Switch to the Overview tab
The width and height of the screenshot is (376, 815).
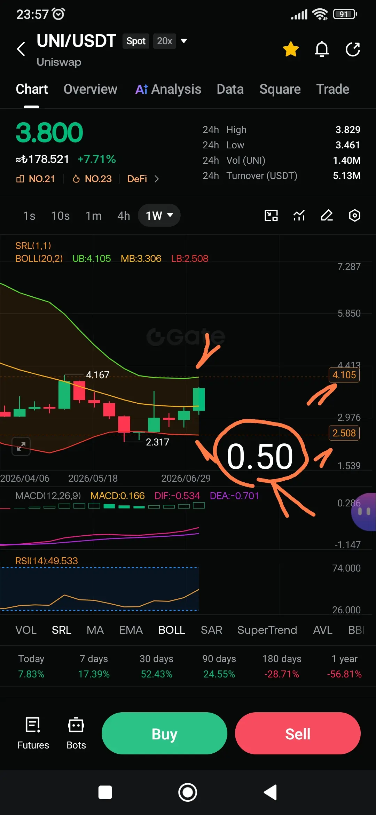tap(91, 89)
